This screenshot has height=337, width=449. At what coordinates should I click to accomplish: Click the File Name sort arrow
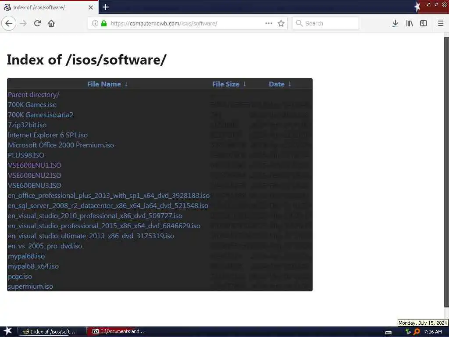[126, 84]
